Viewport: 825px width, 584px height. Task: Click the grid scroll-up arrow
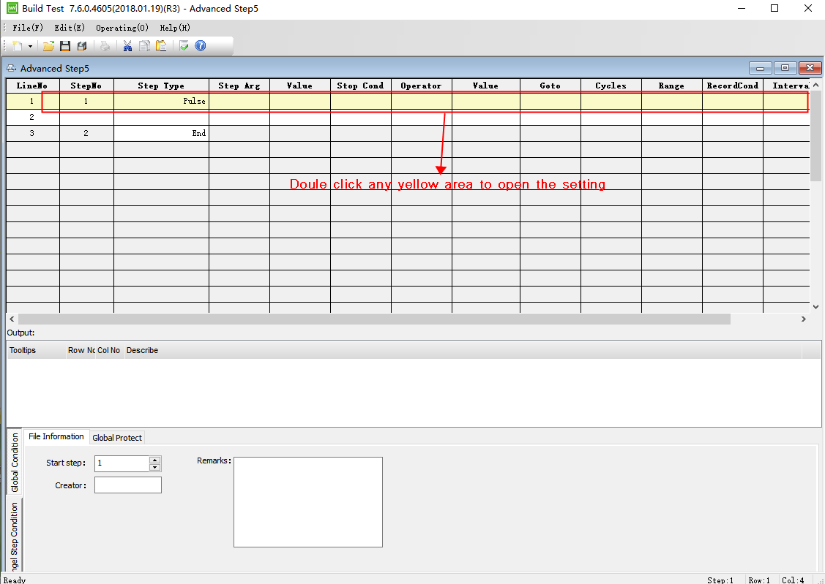point(815,85)
